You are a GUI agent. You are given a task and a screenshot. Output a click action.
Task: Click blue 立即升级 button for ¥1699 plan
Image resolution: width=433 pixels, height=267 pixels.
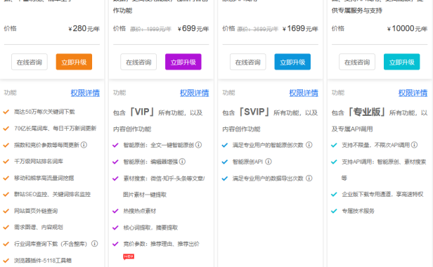click(x=292, y=62)
